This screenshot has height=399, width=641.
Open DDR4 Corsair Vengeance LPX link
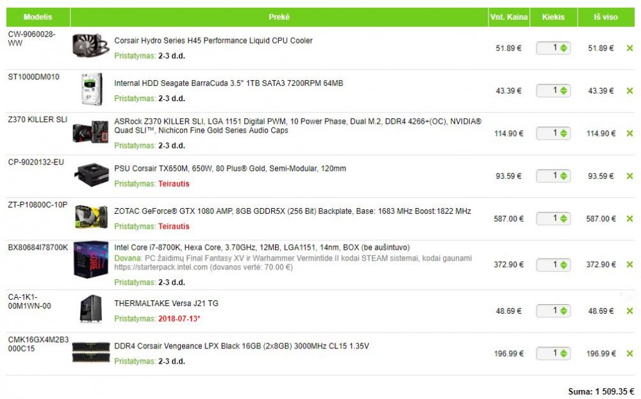pyautogui.click(x=242, y=346)
